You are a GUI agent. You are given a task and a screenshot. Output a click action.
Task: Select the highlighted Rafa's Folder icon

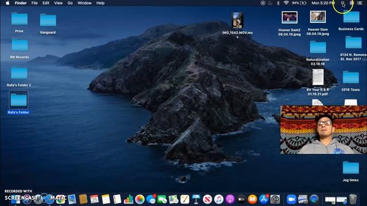pos(18,100)
